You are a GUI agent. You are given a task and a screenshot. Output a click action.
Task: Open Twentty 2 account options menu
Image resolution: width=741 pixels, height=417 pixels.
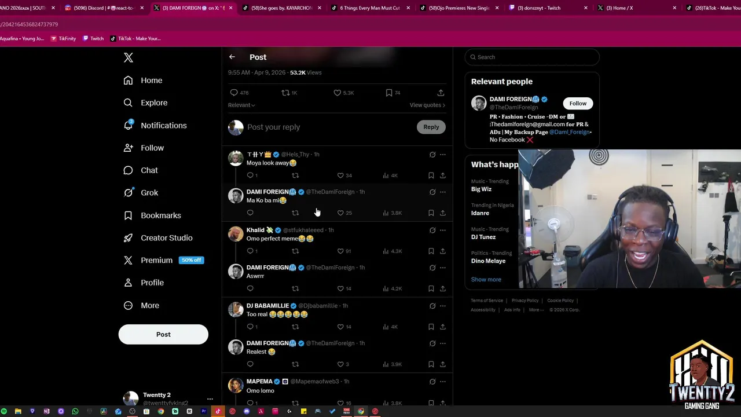pyautogui.click(x=210, y=399)
